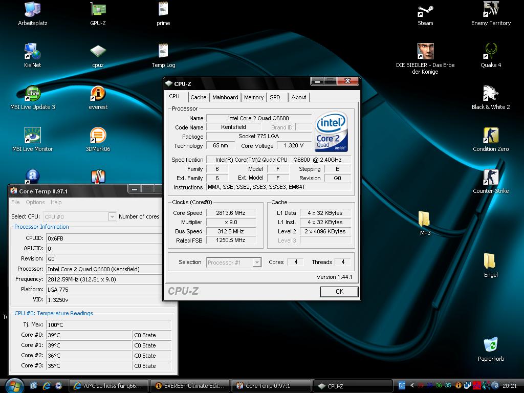The width and height of the screenshot is (524, 393).
Task: Launch GPU-Z from the desktop
Action: coord(98,14)
